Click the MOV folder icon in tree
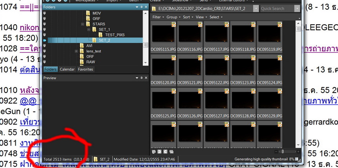Screen dimensions: 338x168 [88, 13]
